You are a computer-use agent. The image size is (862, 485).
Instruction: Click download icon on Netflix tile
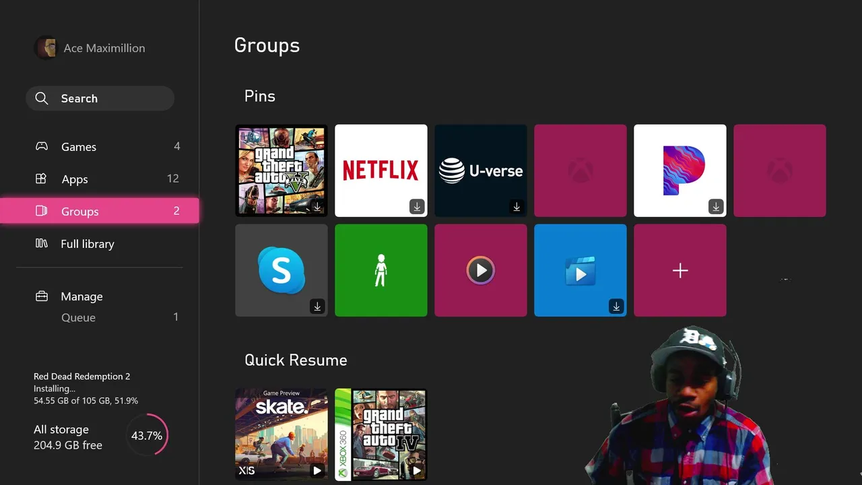[417, 207]
